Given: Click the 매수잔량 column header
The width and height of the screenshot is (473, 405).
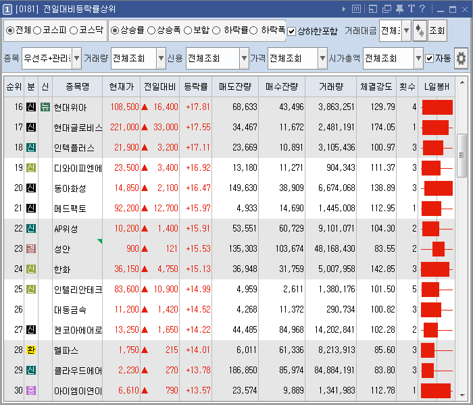Looking at the screenshot, I should click(x=282, y=87).
